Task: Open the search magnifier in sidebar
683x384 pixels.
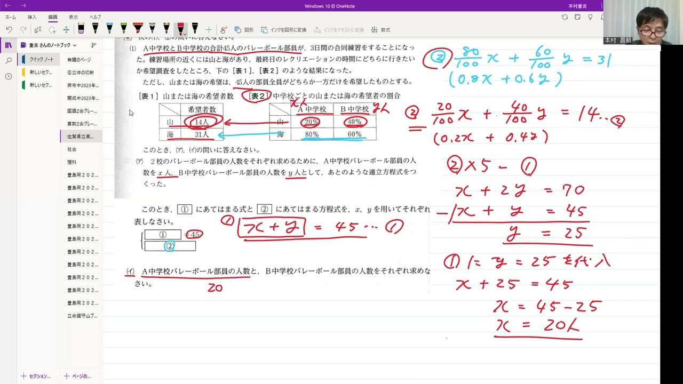Action: [9, 61]
